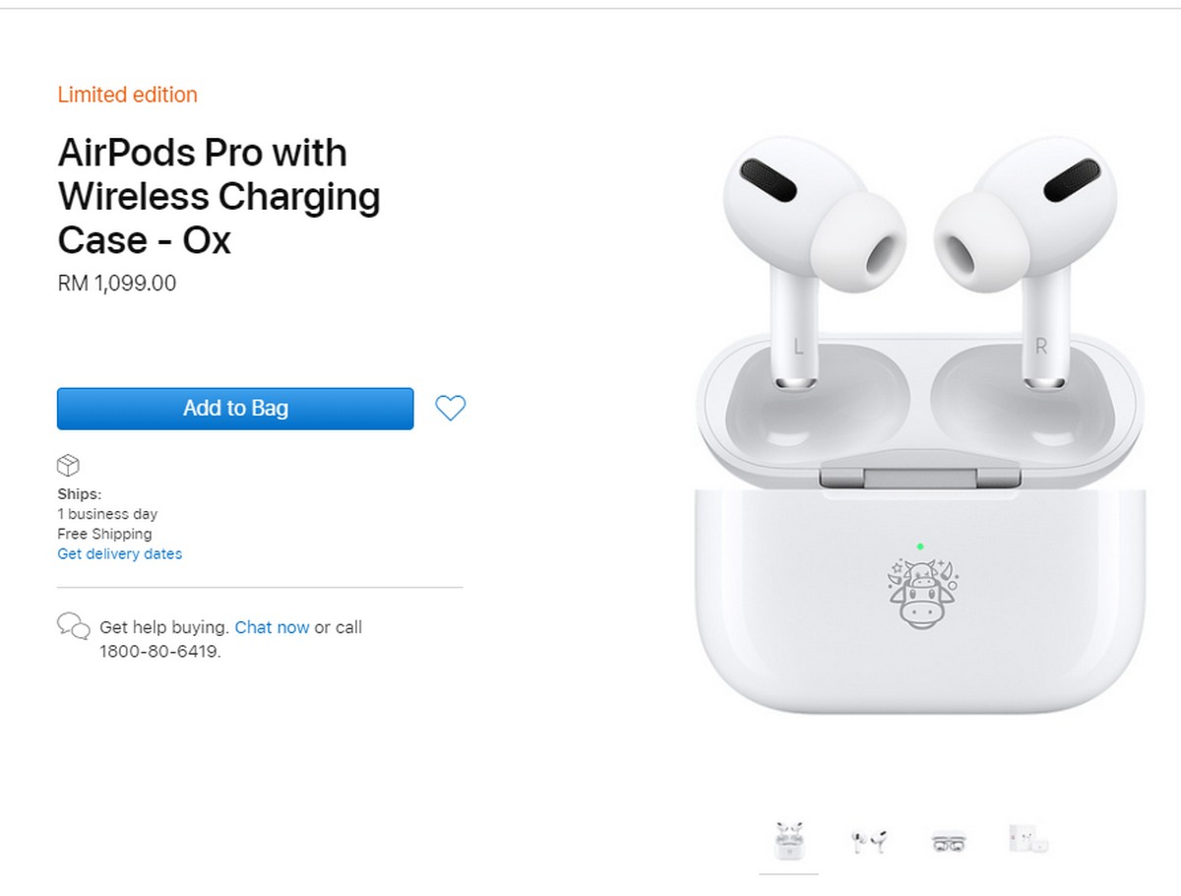1181x896 pixels.
Task: Click the 1 business day shipping text
Action: 107,514
